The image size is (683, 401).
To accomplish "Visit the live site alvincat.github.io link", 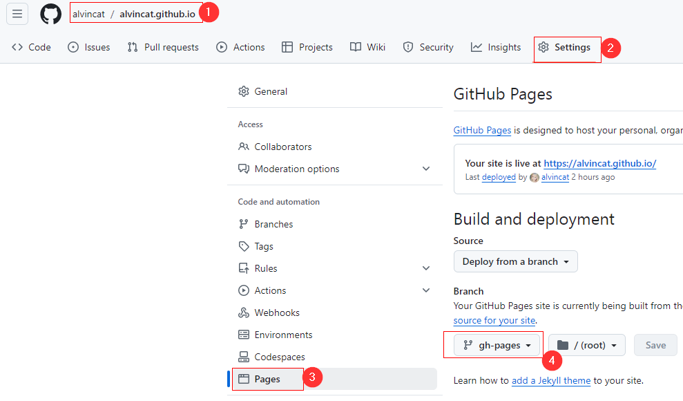I will 599,164.
